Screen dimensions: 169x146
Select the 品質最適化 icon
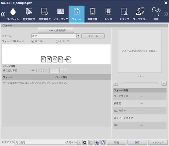click(45, 14)
